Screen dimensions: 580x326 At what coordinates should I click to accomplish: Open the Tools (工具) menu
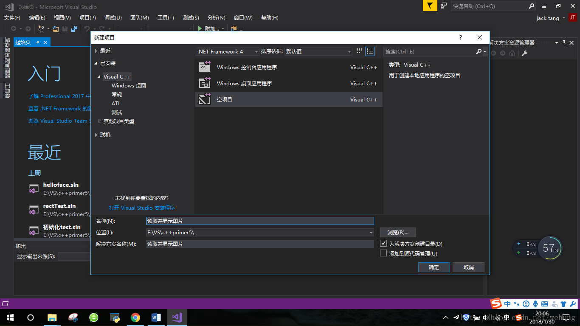(x=166, y=17)
